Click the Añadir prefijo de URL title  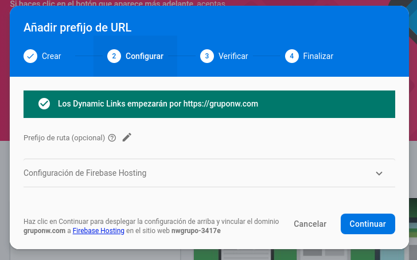(77, 27)
